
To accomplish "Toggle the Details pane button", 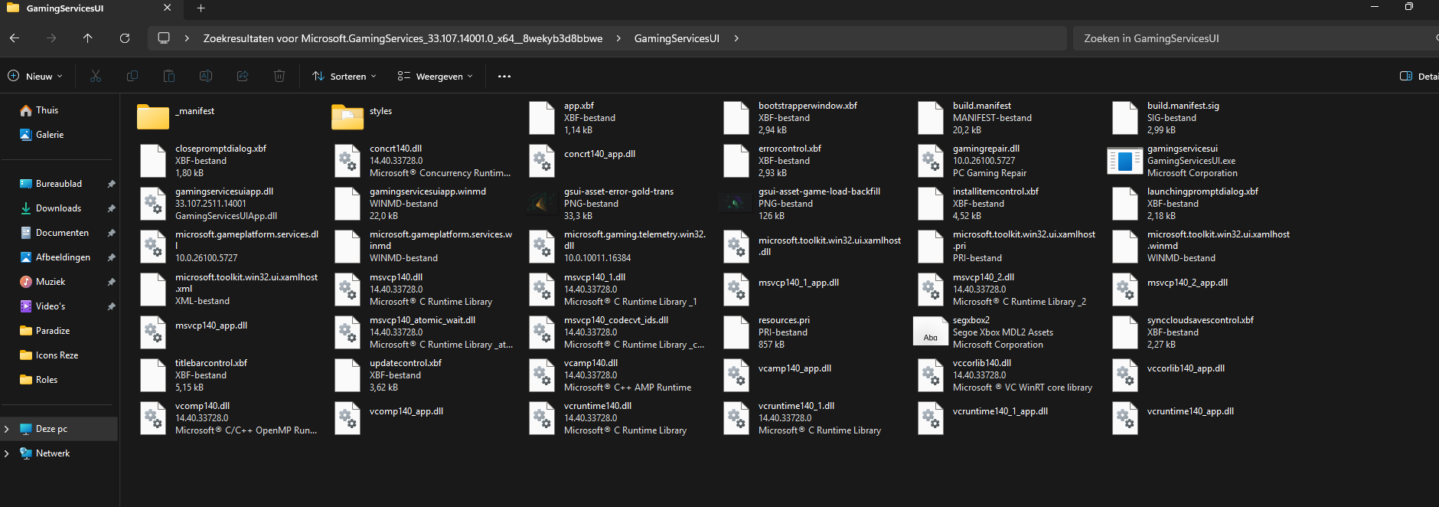I will click(1420, 76).
